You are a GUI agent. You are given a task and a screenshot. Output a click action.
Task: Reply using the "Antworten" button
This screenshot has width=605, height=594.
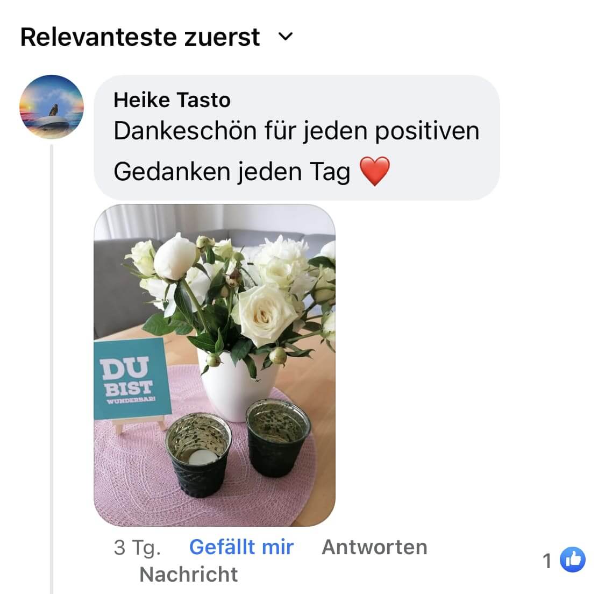coord(375,547)
